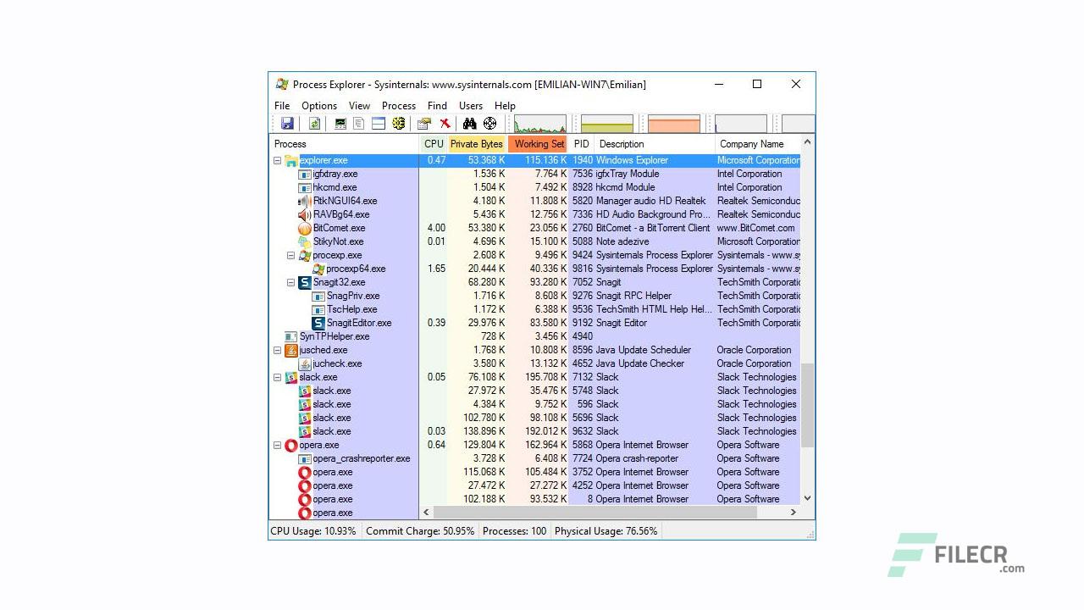This screenshot has width=1084, height=610.
Task: Click the Process Explorer title bar icon
Action: click(282, 84)
